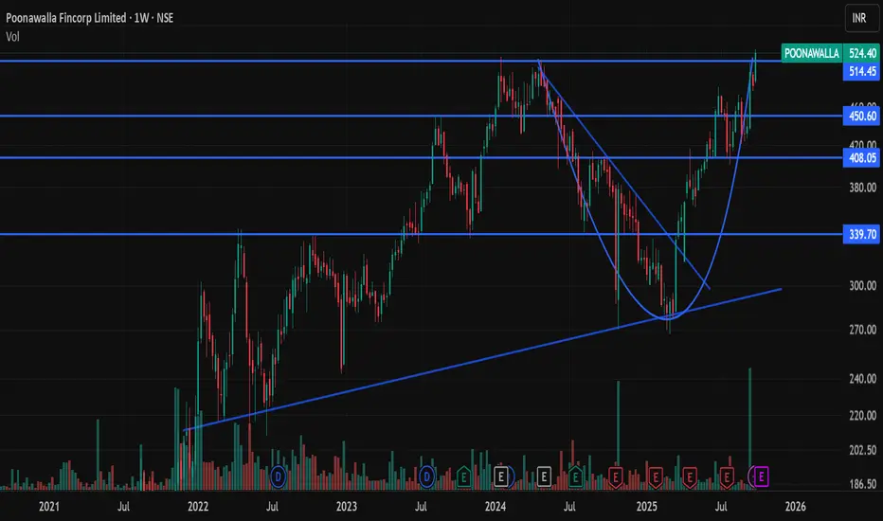
Task: Open the green earnings marker at Jul 2024
Action: 575,477
